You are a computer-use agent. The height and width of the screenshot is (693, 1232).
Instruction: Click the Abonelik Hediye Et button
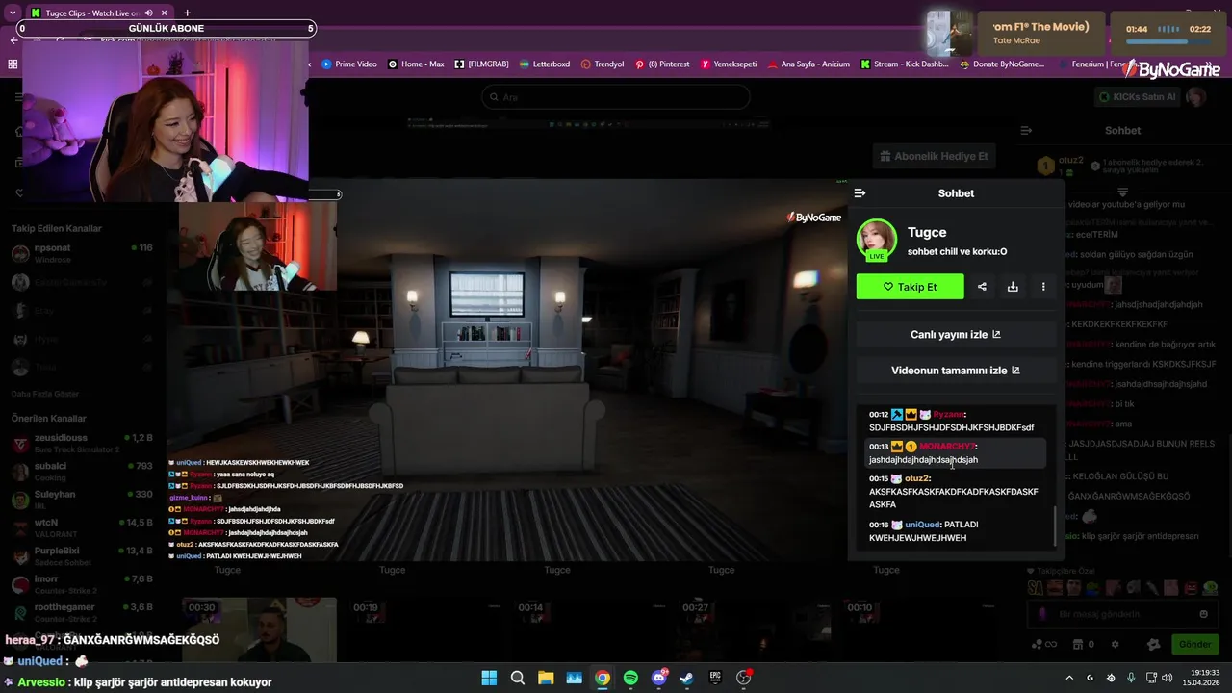tap(934, 156)
